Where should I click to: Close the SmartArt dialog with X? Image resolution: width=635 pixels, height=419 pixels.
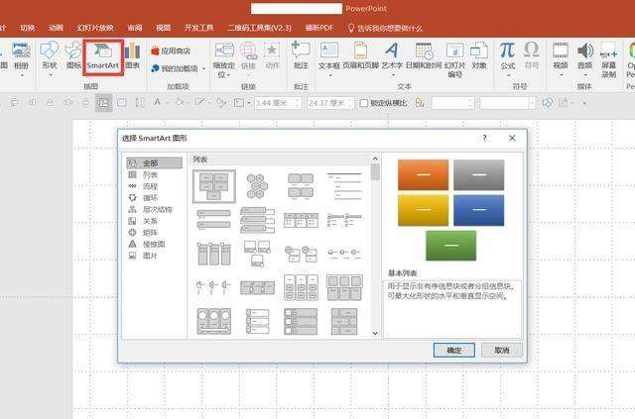(512, 138)
